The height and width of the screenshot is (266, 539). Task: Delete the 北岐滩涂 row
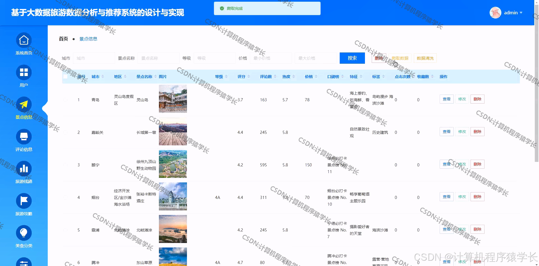pos(477,229)
